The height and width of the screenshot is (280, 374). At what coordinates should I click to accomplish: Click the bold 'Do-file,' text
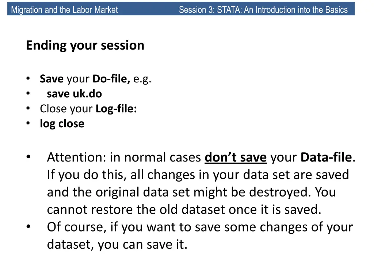111,79
